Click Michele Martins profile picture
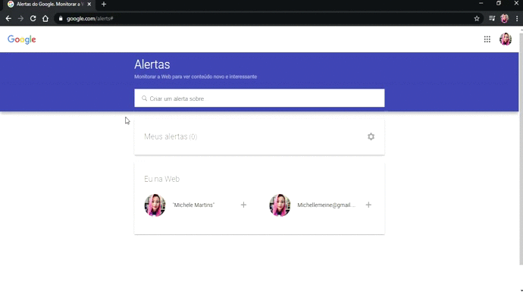Viewport: 523px width, 294px height. 155,205
